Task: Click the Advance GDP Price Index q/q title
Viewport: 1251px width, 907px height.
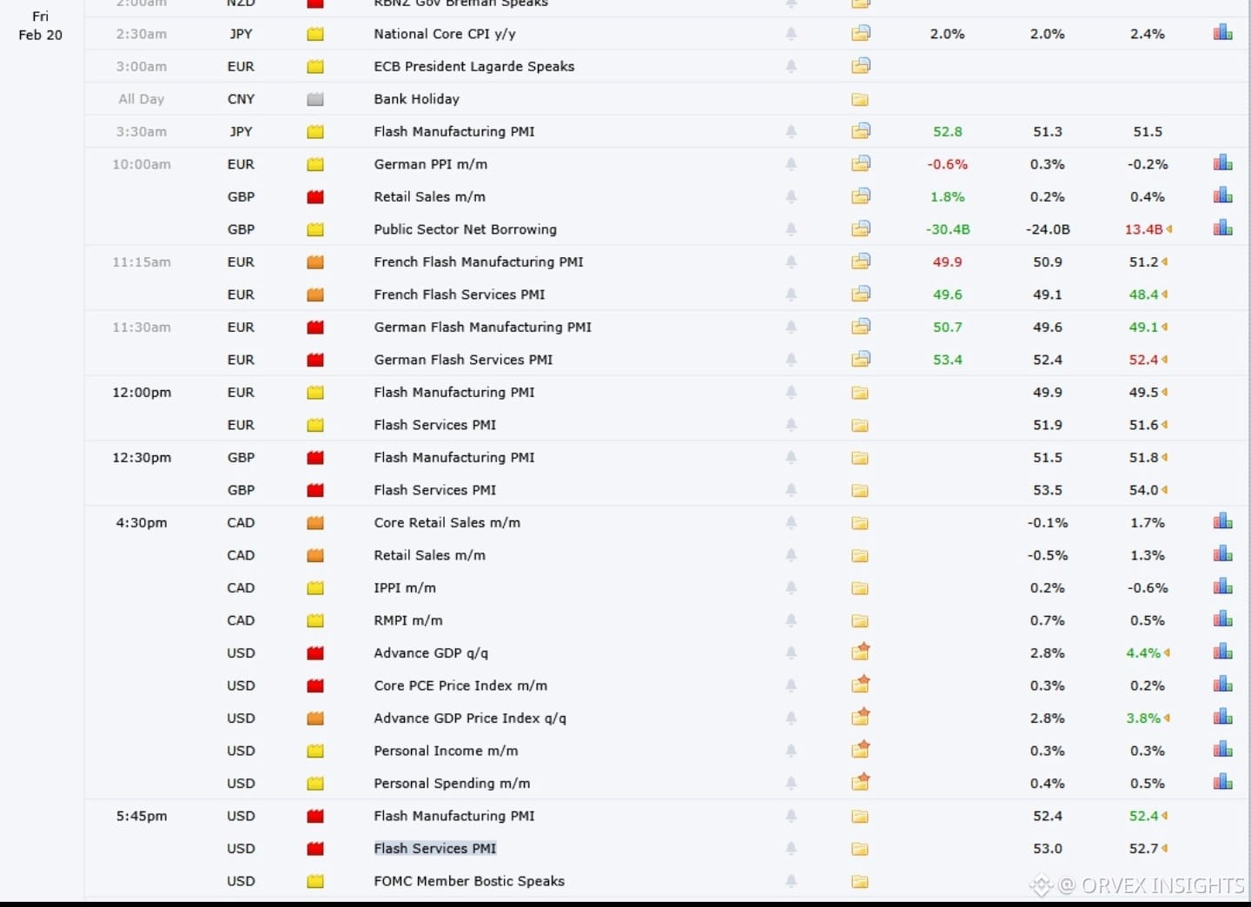Action: tap(469, 718)
